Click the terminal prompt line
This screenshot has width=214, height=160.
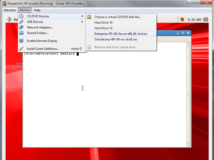click(51, 54)
